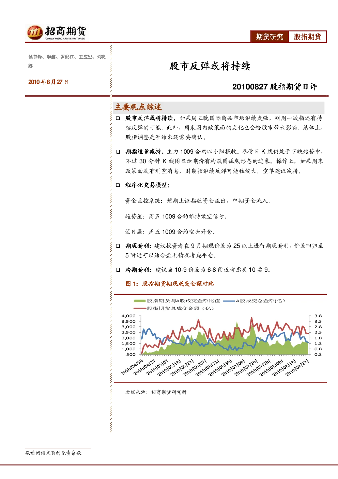Click the bold text 期现套利

pos(138,246)
